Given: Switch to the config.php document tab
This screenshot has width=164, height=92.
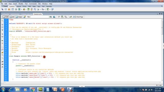Looking at the screenshot, I should click(x=5, y=14).
